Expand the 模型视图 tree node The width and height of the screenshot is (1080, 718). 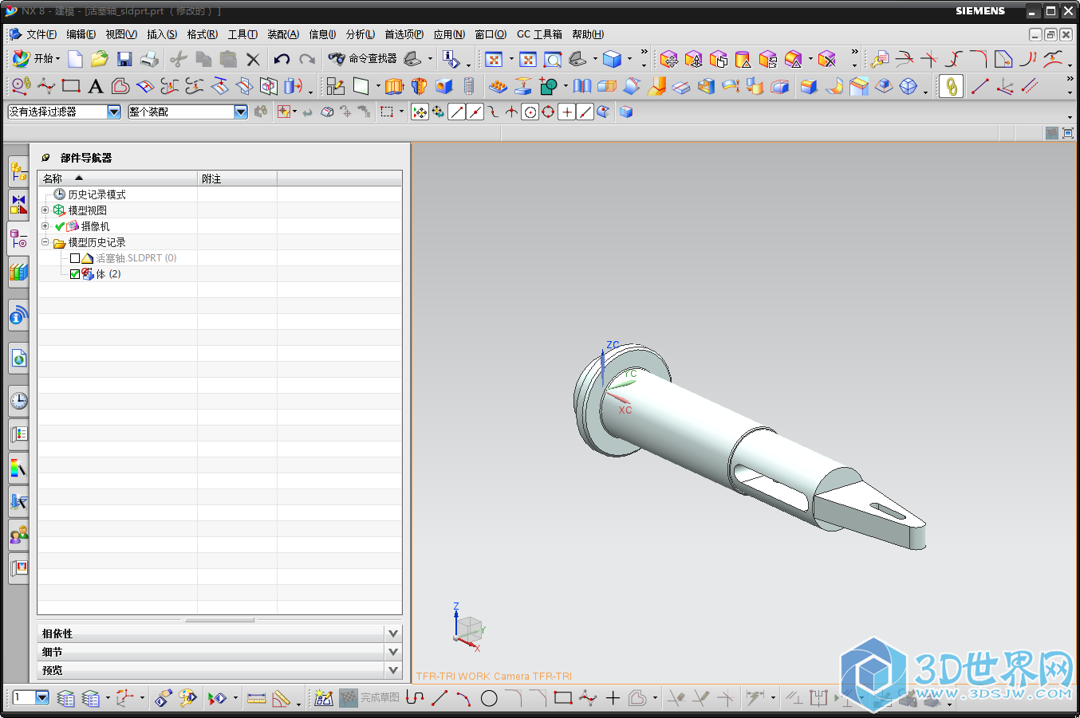click(x=45, y=210)
